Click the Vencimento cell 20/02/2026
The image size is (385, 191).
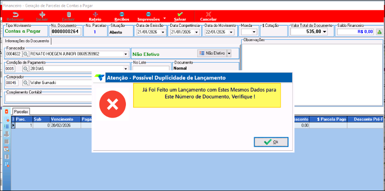pyautogui.click(x=65, y=125)
